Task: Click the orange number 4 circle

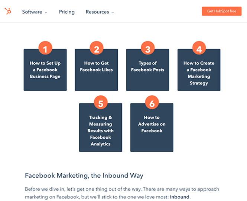Action: point(199,48)
